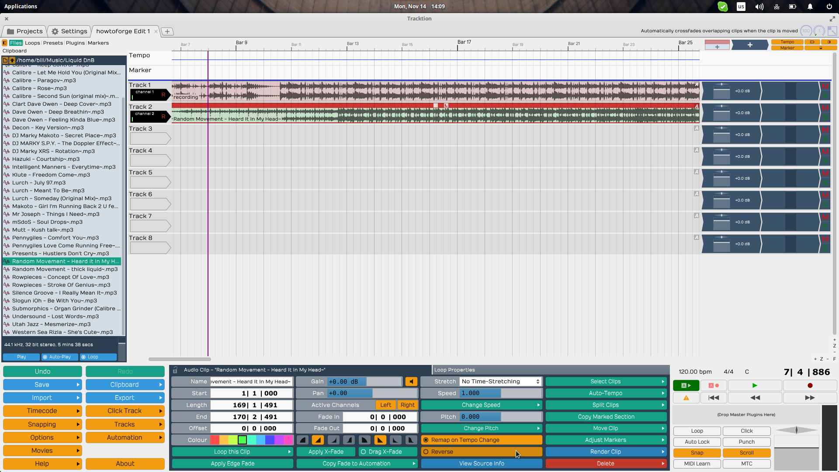Open the Plugins browser tab
839x472 pixels.
pos(75,43)
